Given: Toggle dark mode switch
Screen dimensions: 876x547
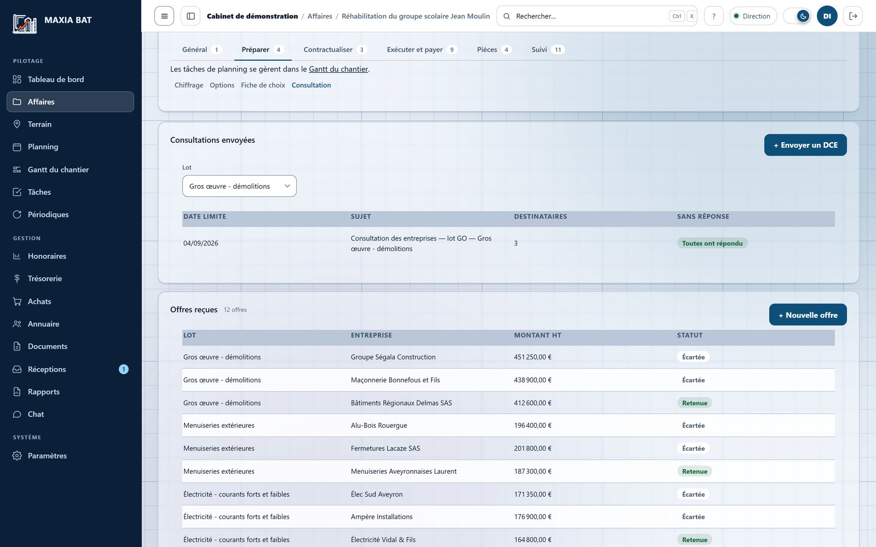Looking at the screenshot, I should [x=797, y=16].
